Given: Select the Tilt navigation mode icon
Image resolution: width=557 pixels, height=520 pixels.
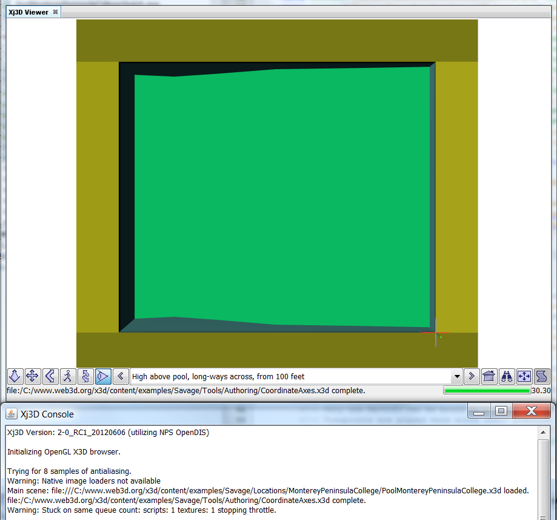Looking at the screenshot, I should (x=50, y=376).
